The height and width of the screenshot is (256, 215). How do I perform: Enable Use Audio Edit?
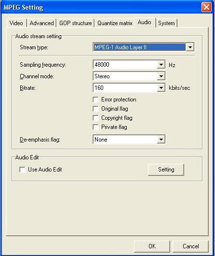[x=22, y=170]
